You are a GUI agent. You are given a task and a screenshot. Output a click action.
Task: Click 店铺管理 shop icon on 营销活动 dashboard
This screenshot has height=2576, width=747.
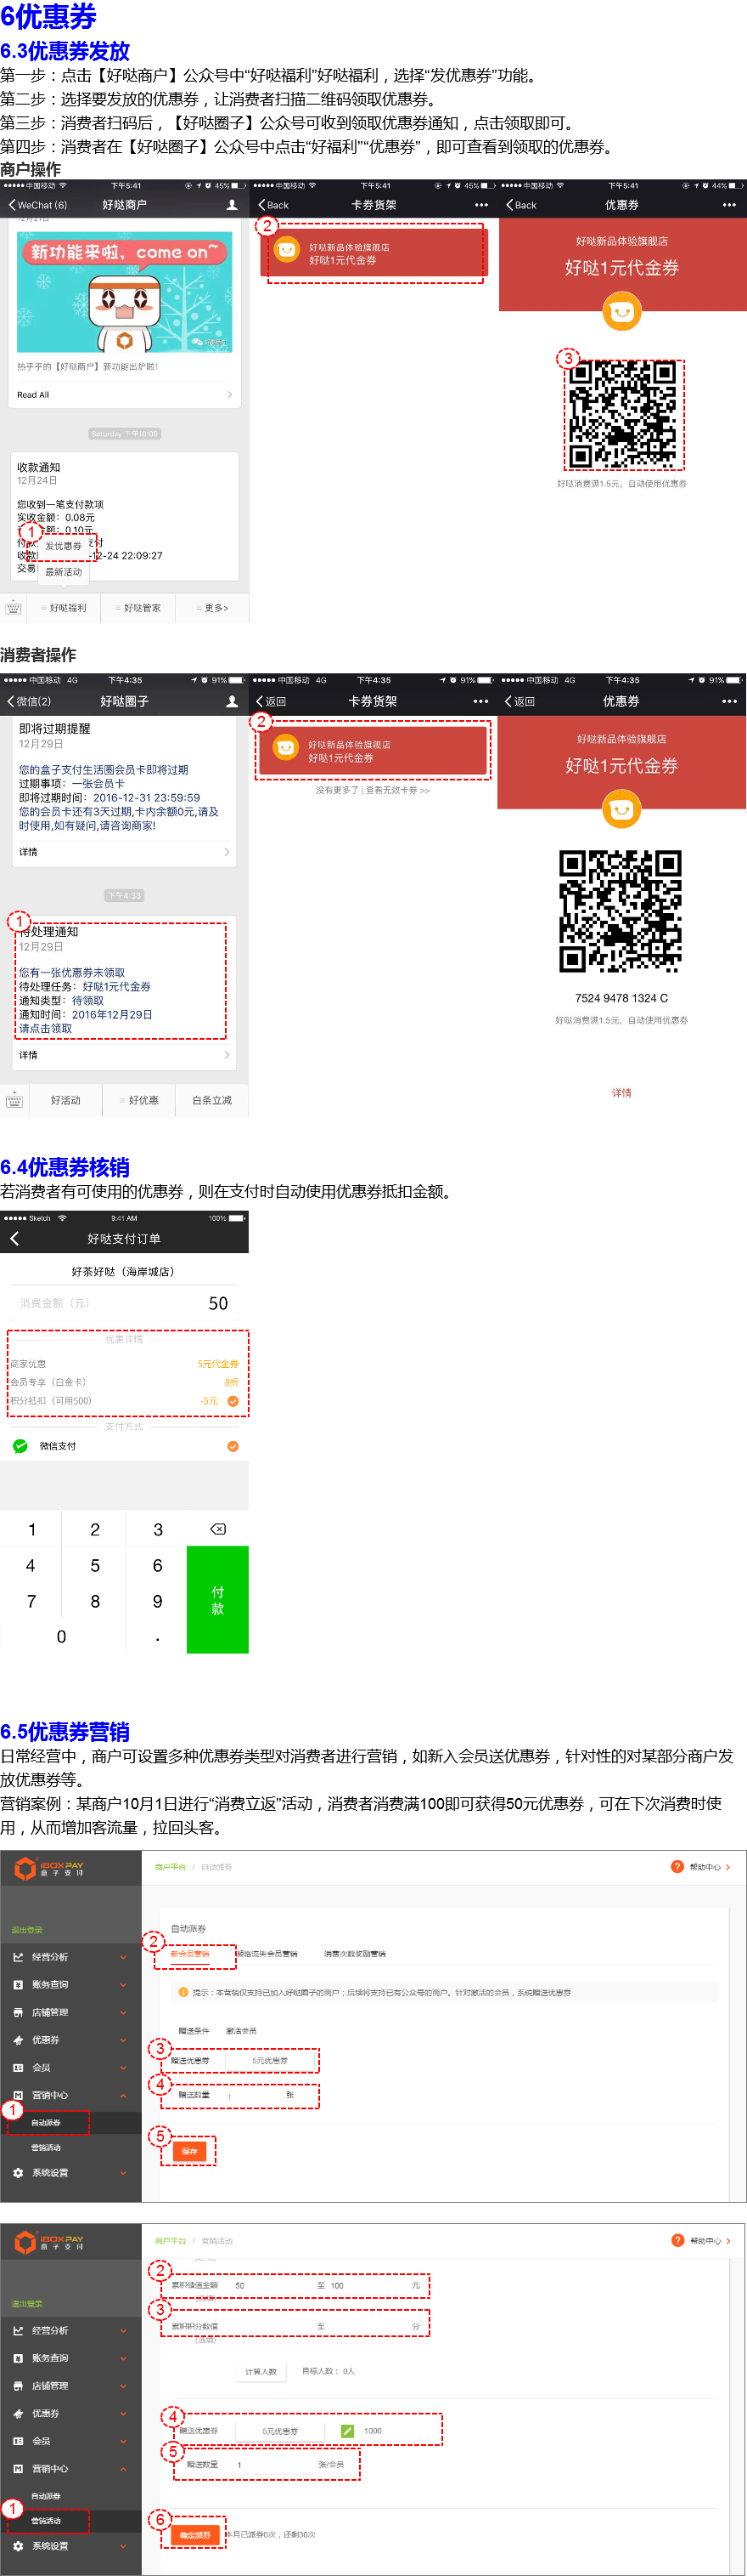18,2386
